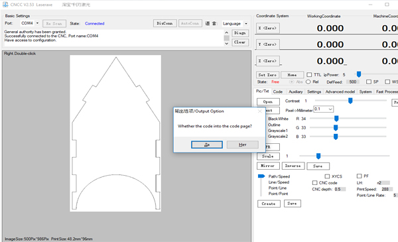Open the Settings tab
398x242 pixels.
point(314,91)
